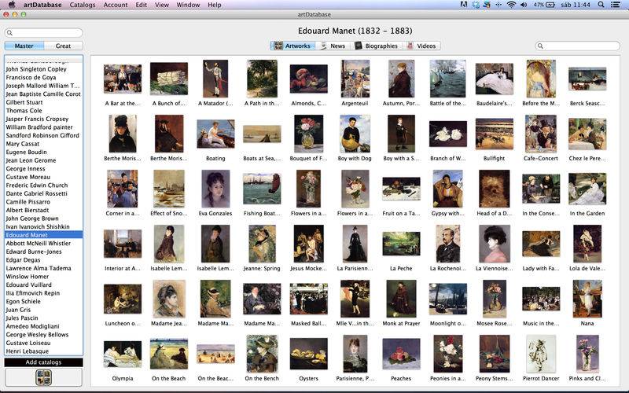Viewport: 629px width, 393px height.
Task: Switch to the Biographies tab
Action: click(377, 46)
